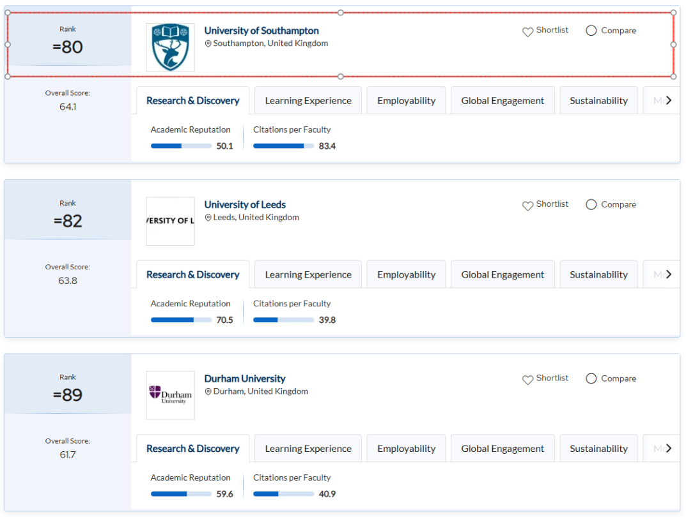Screen dimensions: 686x517
Task: Click the University of Leeds logo
Action: (x=170, y=221)
